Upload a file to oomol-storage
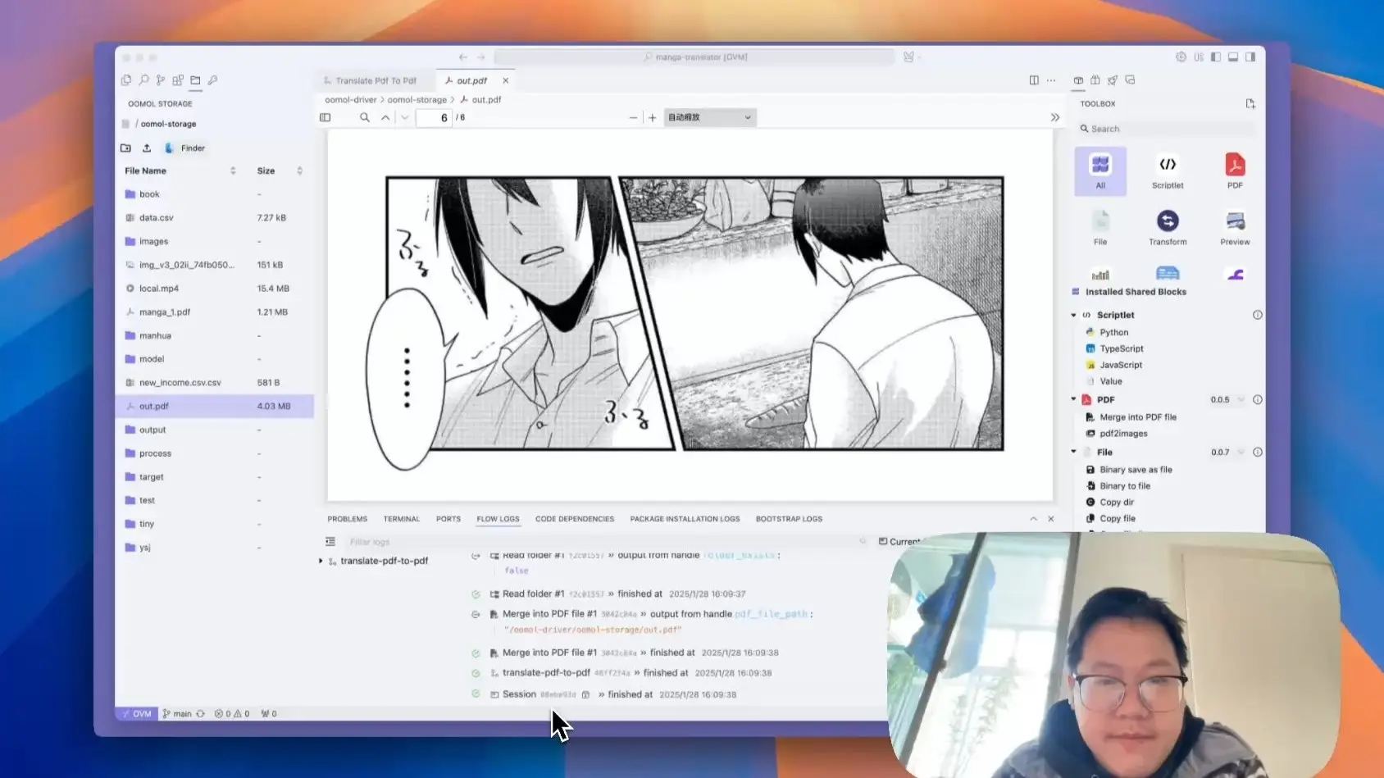The image size is (1384, 778). point(147,148)
